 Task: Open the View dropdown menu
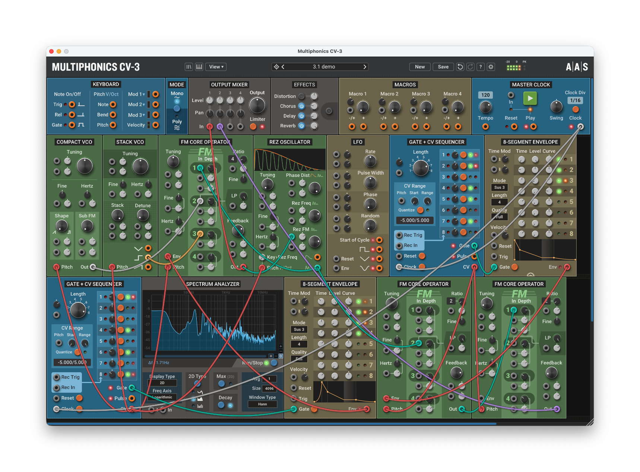(216, 67)
